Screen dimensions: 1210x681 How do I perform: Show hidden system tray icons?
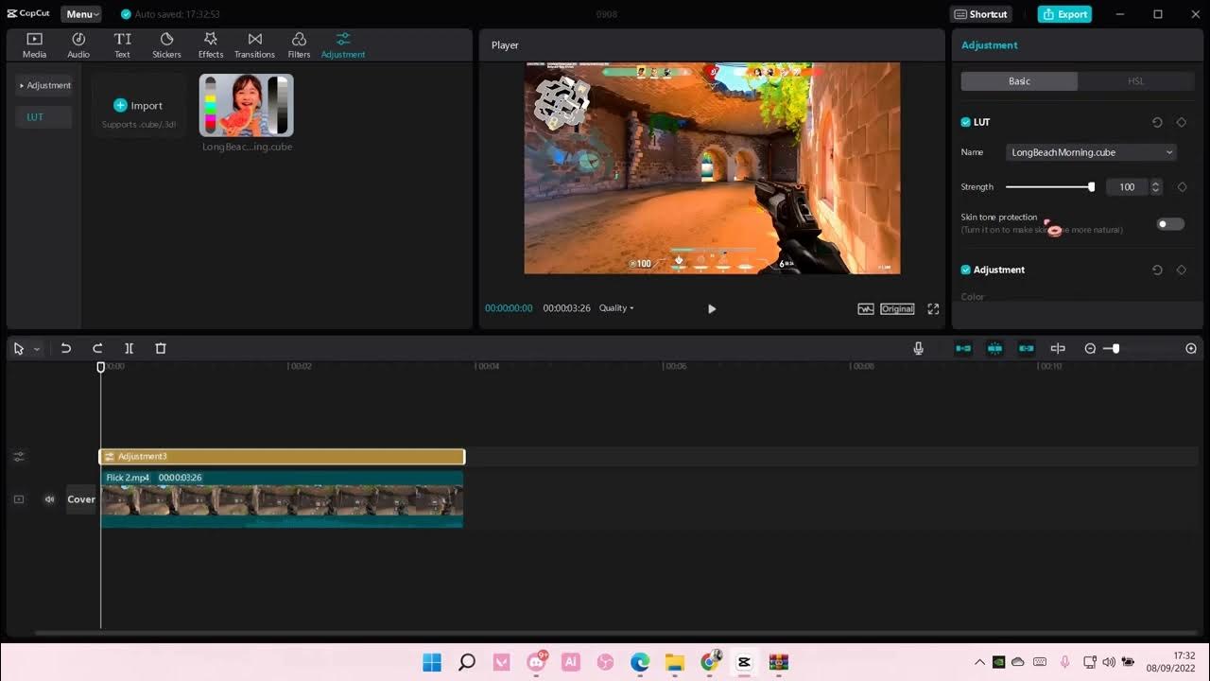pyautogui.click(x=979, y=662)
